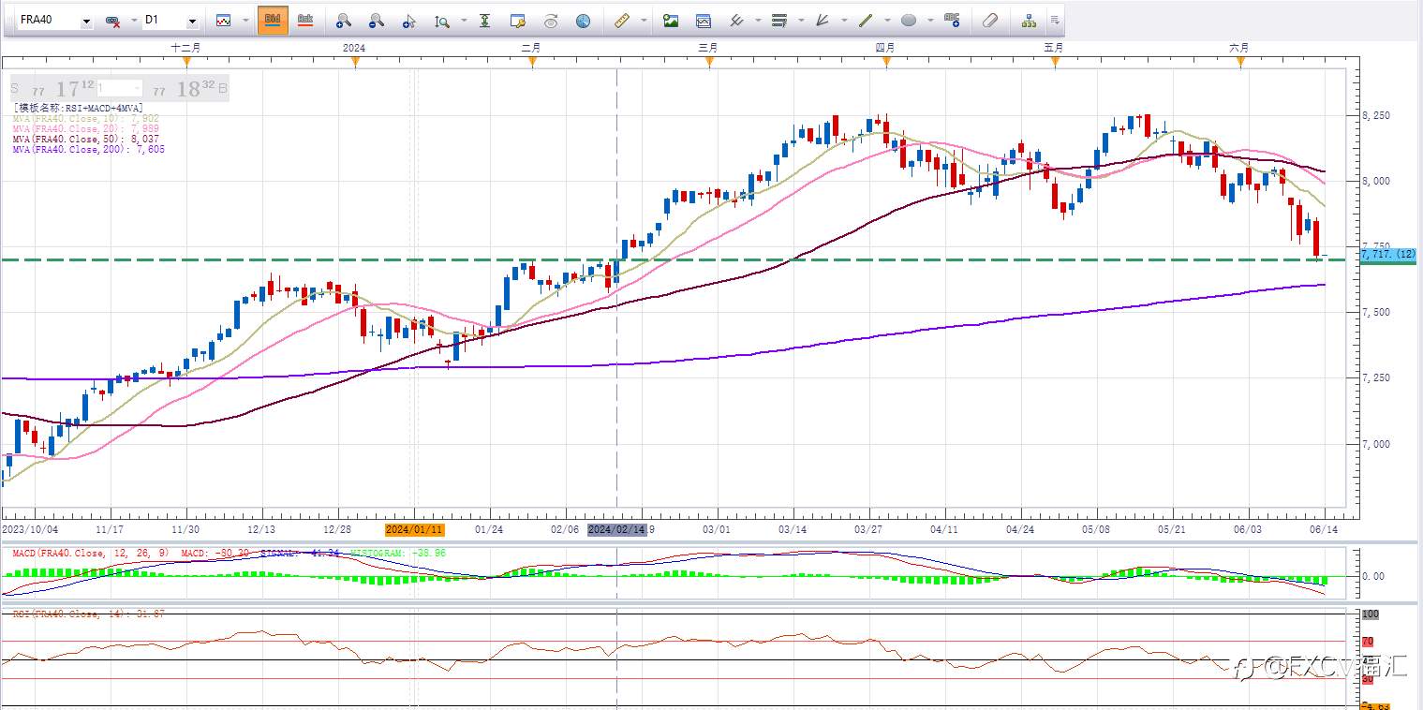The image size is (1423, 710).
Task: Click the highlighted 2024/02/14 date label
Action: click(617, 529)
